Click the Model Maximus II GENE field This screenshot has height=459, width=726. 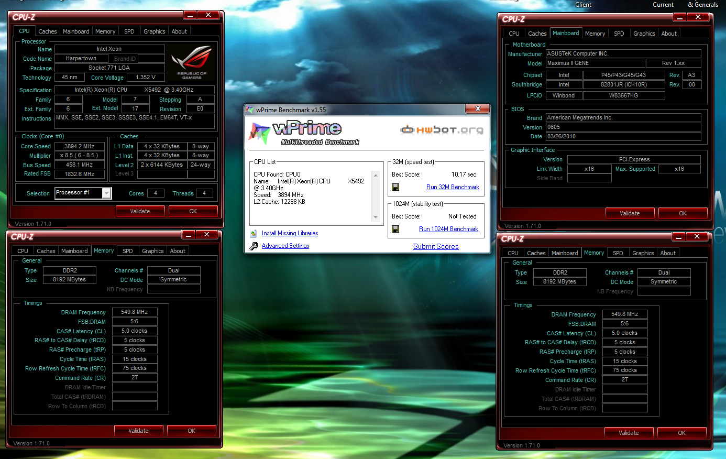coord(595,63)
